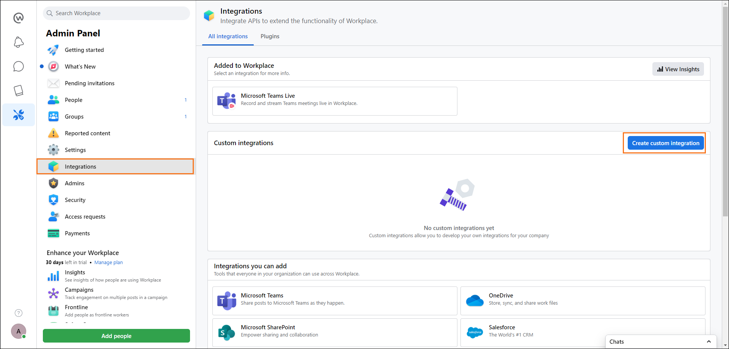729x349 pixels.
Task: Click the Insights bar chart icon
Action: tap(53, 276)
